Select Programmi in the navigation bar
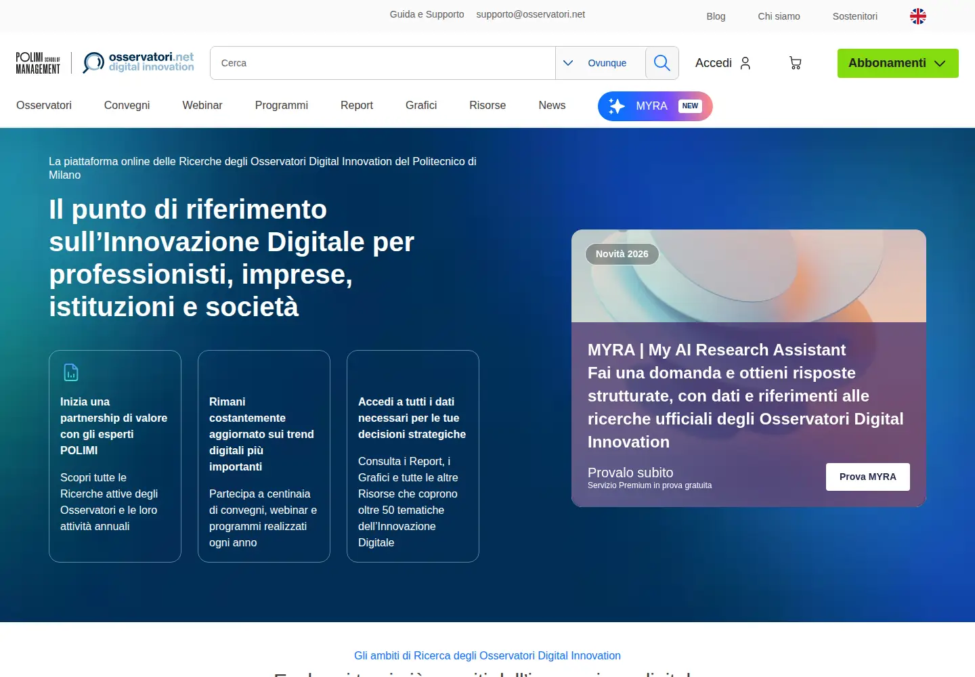Viewport: 975px width, 677px height. pos(282,106)
